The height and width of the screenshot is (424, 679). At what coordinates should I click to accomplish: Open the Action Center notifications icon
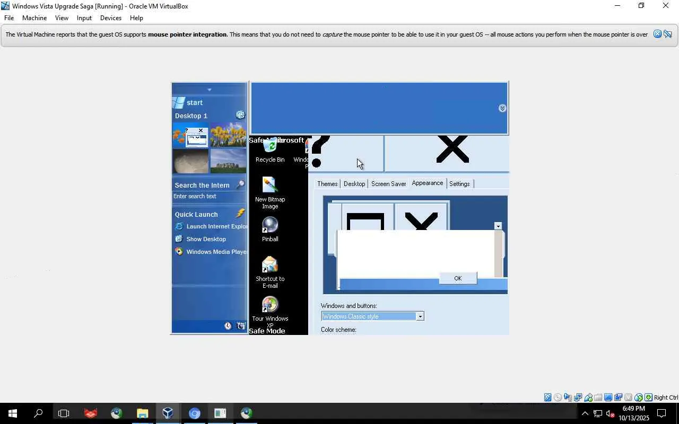[662, 413]
